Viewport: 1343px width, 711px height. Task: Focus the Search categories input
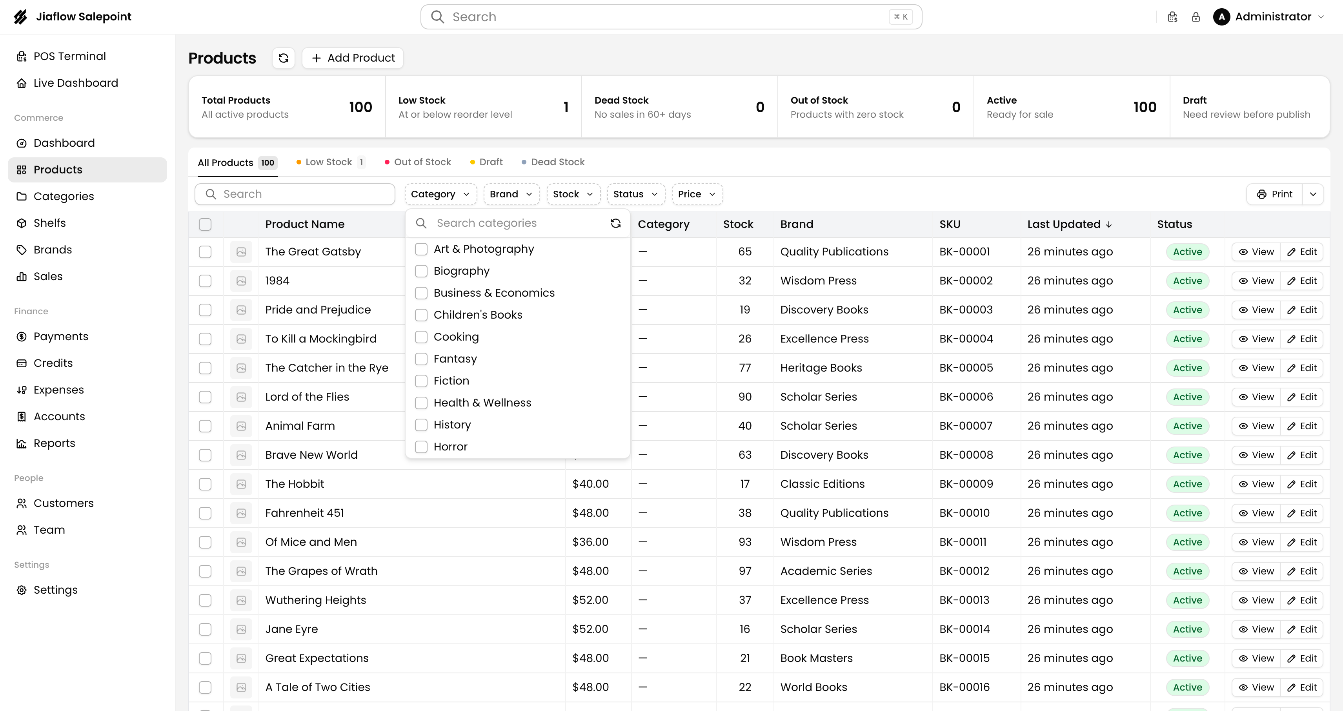(518, 223)
